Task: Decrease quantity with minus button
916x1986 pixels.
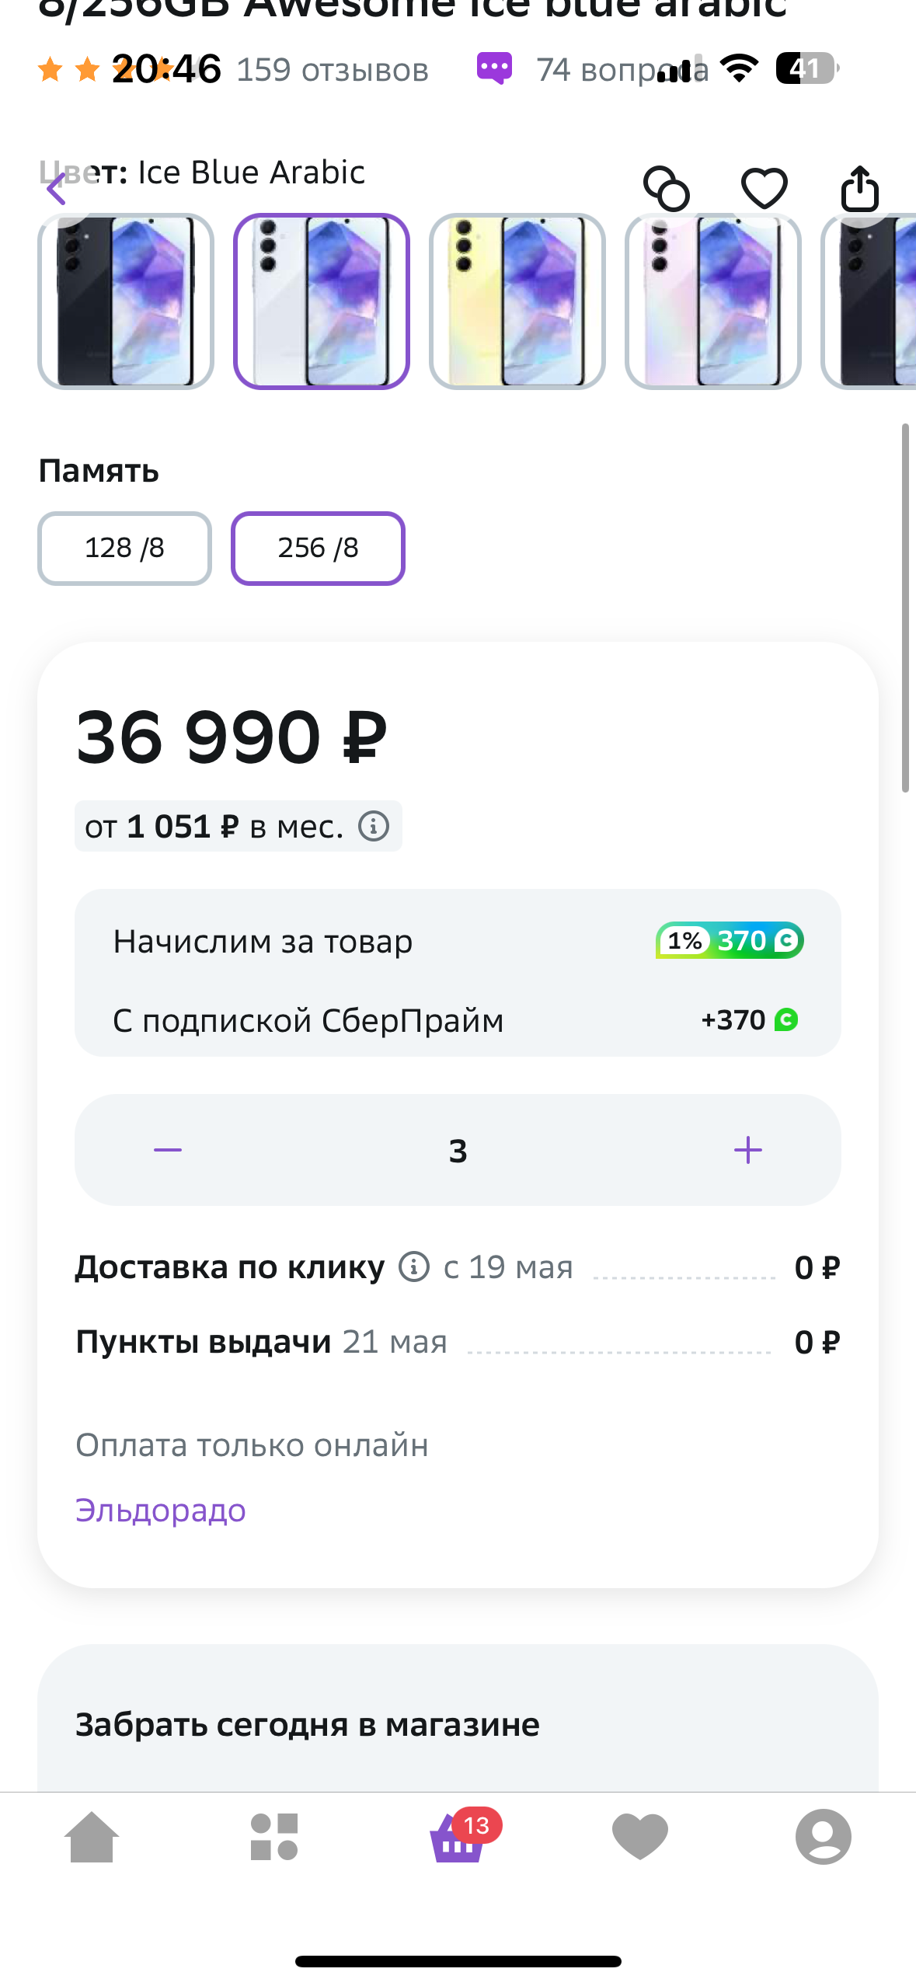Action: pyautogui.click(x=168, y=1150)
